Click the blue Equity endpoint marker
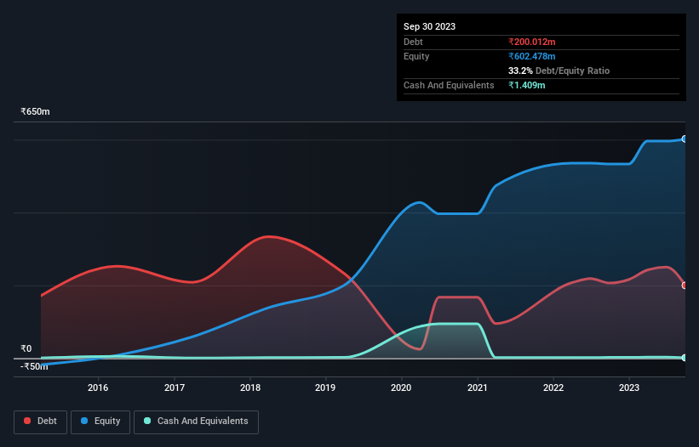 [685, 139]
